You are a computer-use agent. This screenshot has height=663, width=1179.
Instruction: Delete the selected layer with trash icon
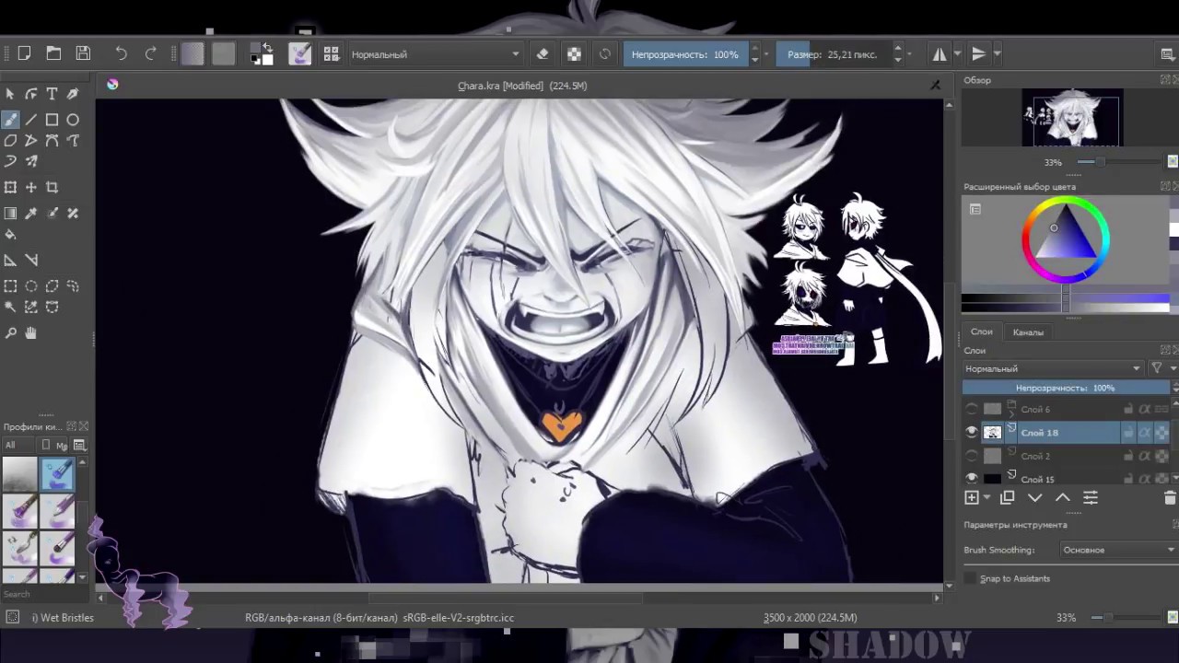tap(1170, 497)
